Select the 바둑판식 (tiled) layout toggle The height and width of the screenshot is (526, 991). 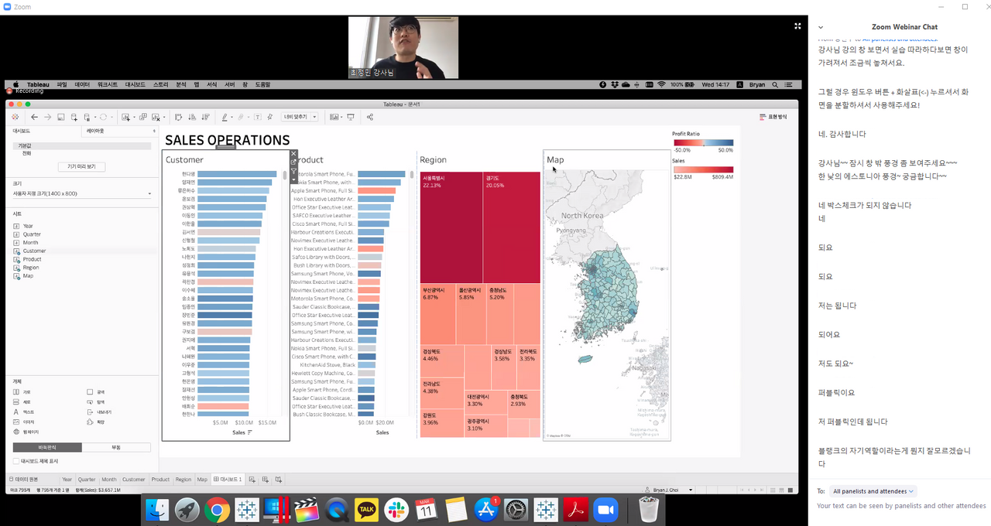(x=47, y=447)
